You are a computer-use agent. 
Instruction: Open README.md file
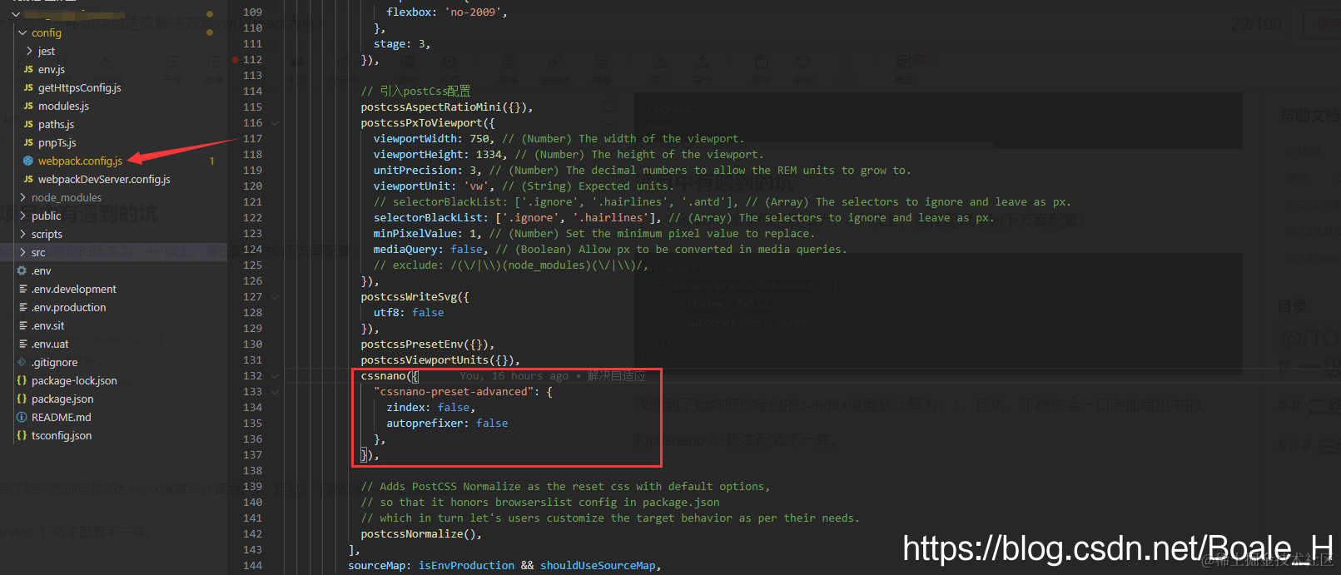(62, 418)
